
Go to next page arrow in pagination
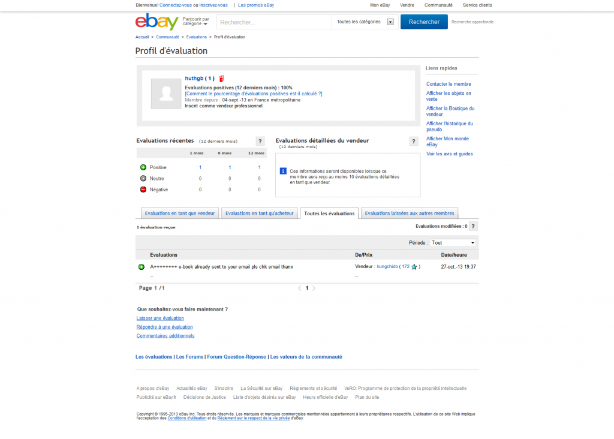point(314,288)
